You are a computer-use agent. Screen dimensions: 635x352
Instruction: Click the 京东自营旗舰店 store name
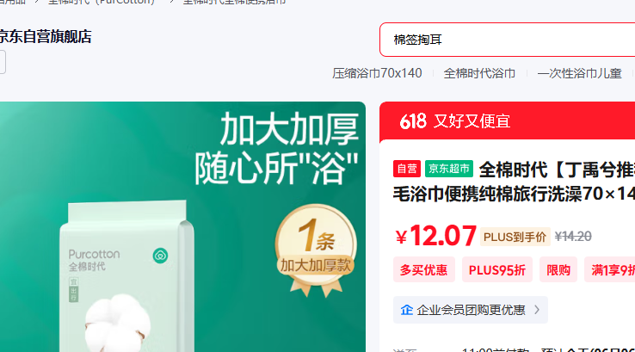[45, 36]
